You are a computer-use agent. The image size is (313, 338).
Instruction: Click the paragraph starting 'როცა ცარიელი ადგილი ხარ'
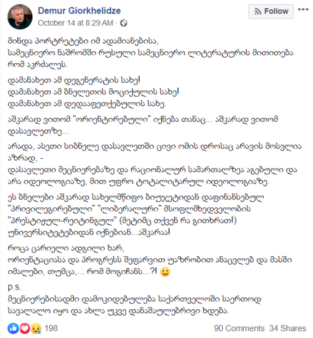click(x=150, y=260)
